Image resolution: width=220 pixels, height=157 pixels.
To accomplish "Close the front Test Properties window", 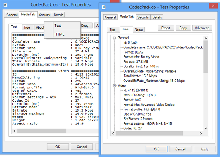I will pos(213,6).
